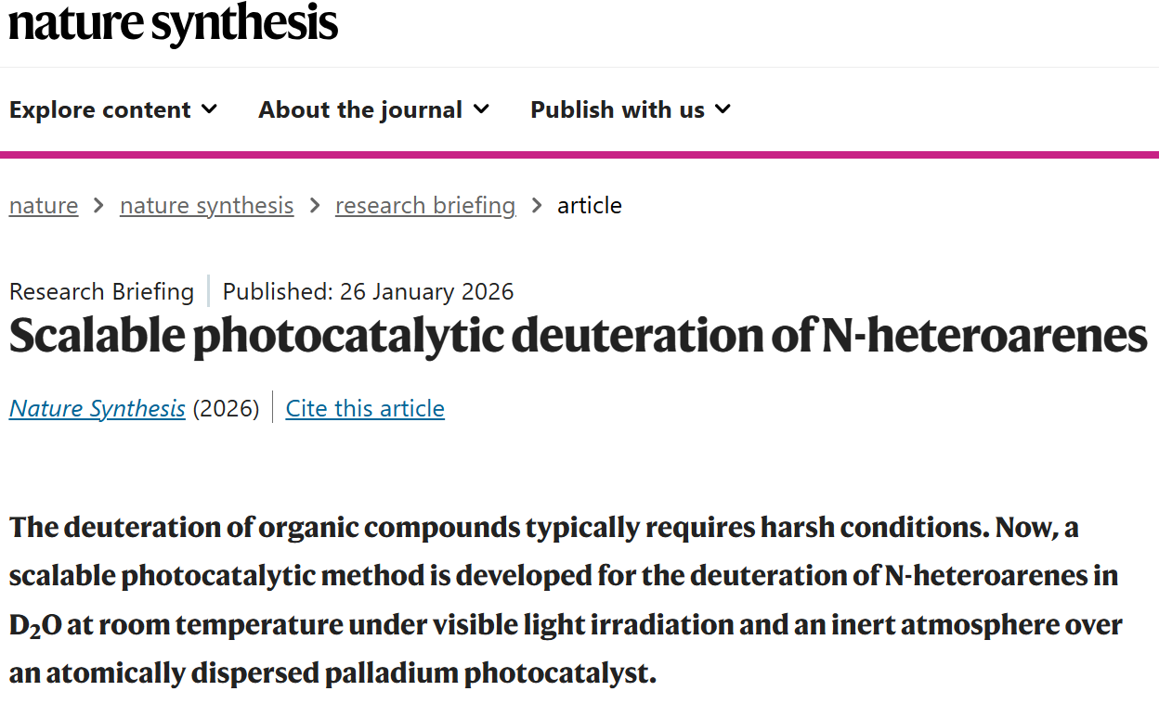Click the nature synthesis journal logo
This screenshot has height=704, width=1159.
(173, 23)
